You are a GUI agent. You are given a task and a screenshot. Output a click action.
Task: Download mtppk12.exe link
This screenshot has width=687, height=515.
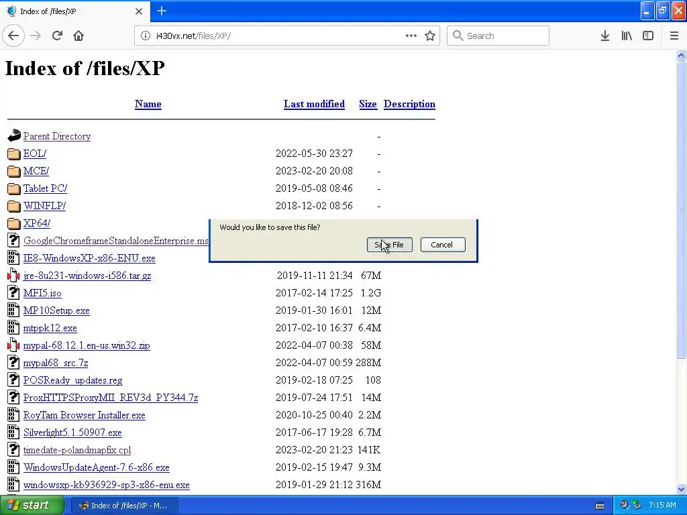click(50, 328)
